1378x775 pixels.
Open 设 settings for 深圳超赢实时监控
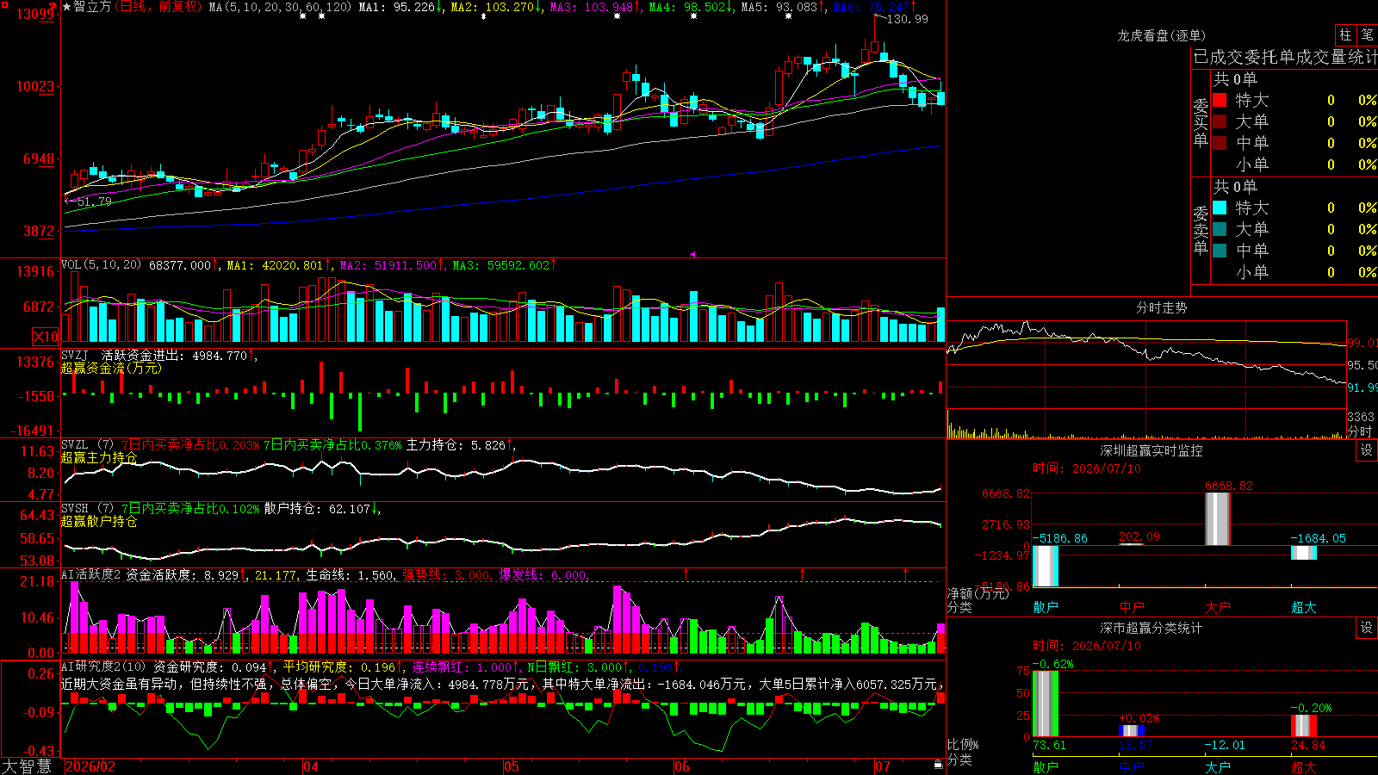click(x=1367, y=450)
